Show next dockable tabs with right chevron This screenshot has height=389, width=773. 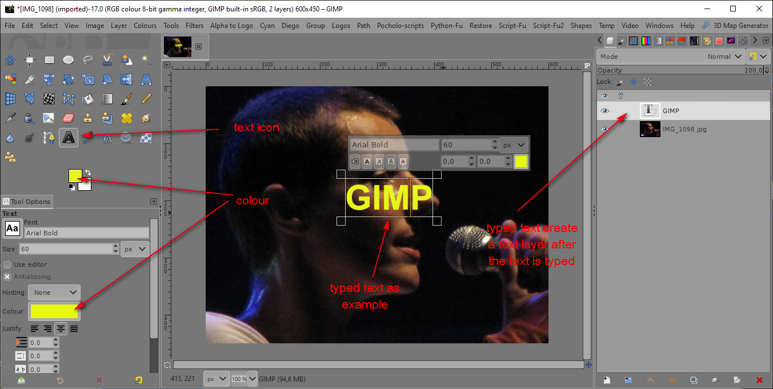[755, 40]
